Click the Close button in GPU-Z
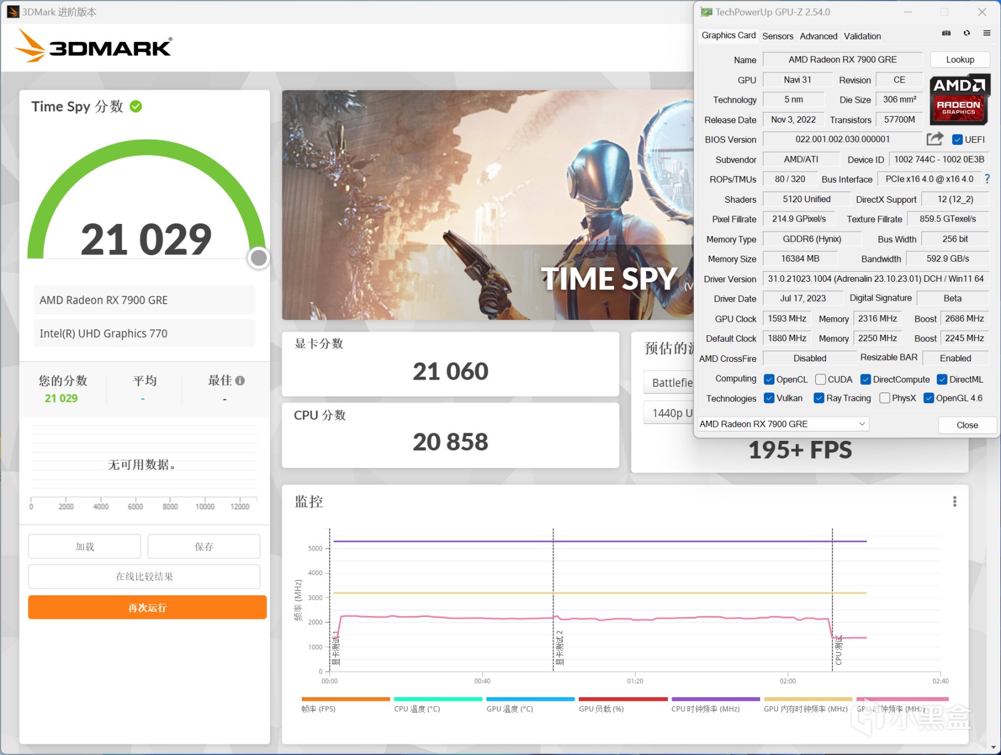The width and height of the screenshot is (1001, 755). point(967,425)
